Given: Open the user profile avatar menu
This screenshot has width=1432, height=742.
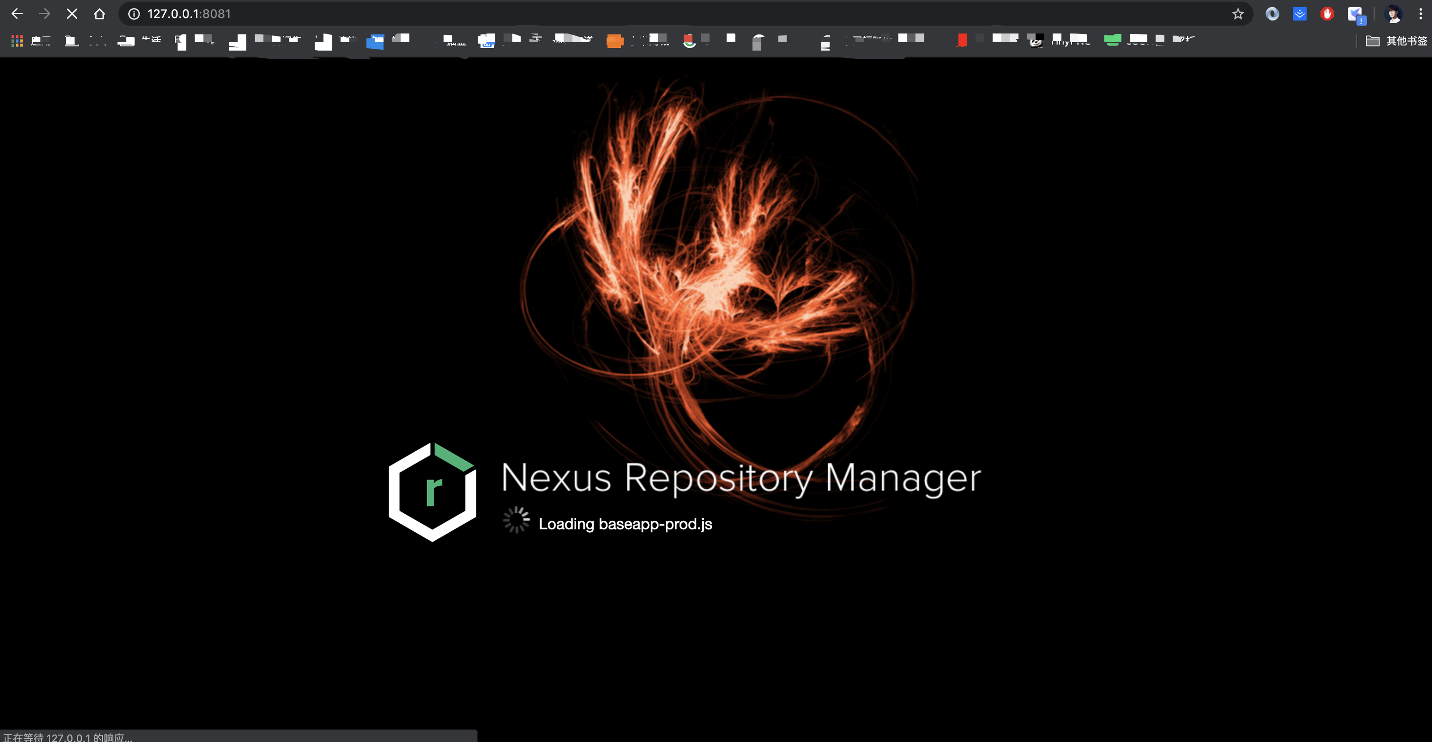Looking at the screenshot, I should pos(1393,14).
